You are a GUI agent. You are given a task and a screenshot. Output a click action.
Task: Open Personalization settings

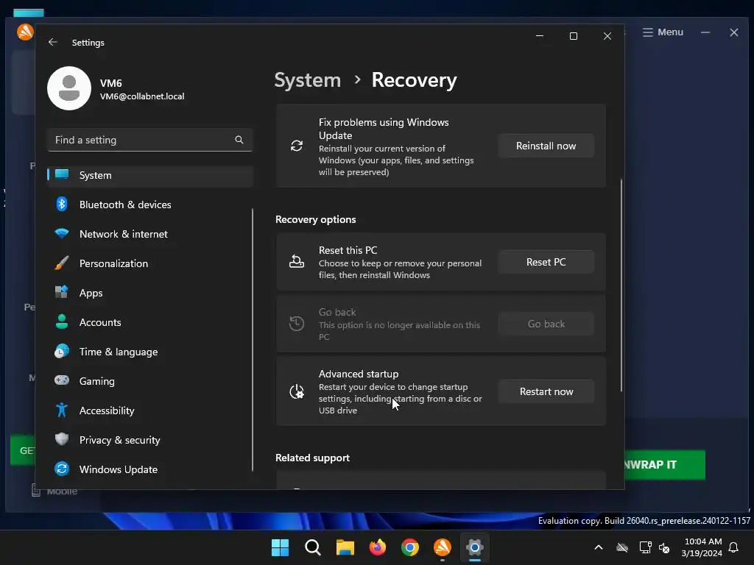[x=150, y=263]
